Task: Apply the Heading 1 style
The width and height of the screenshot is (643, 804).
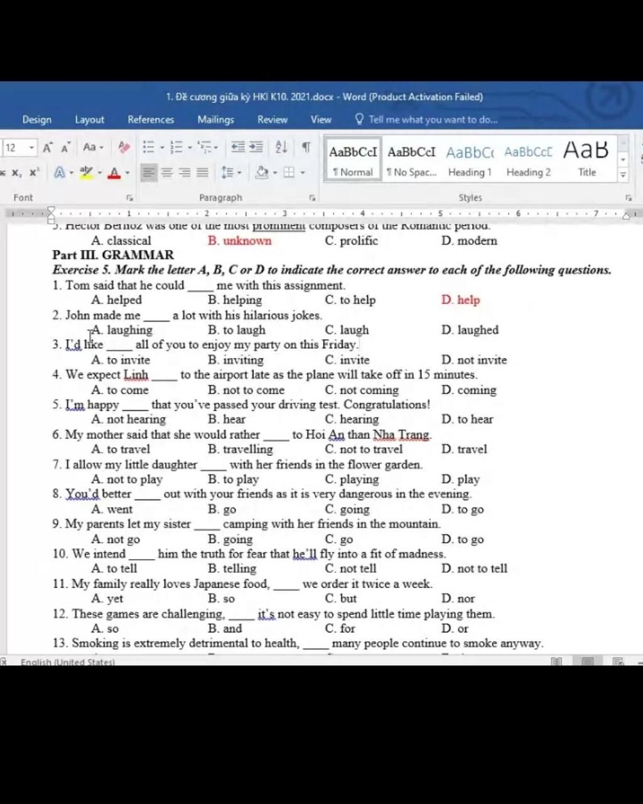Action: [470, 160]
